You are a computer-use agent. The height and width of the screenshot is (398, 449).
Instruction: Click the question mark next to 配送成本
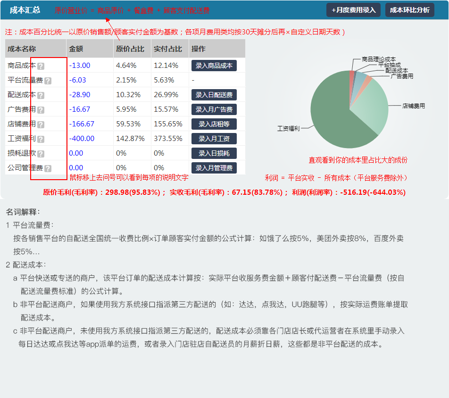tap(41, 95)
